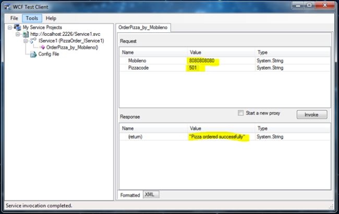Close the WCF Test Client window
Viewport: 339px width, 214px height.
325,5
